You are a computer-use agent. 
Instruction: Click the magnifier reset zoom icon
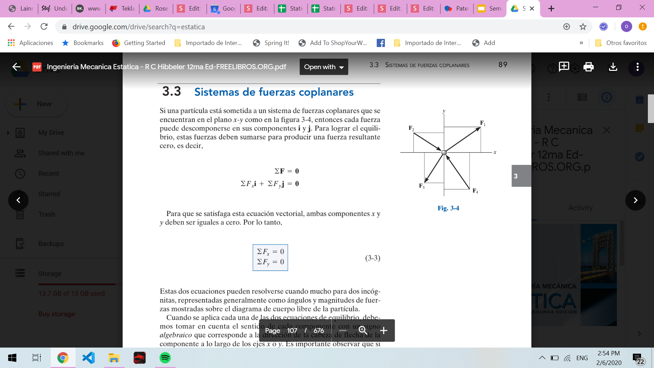363,331
